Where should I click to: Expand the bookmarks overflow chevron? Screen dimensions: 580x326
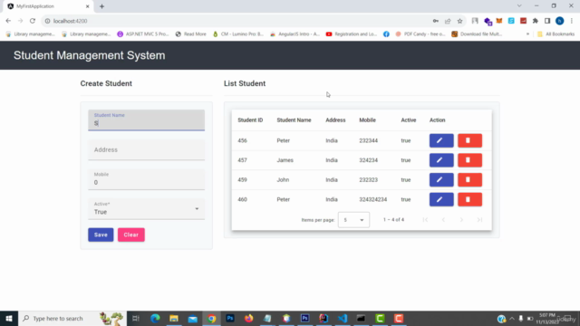click(x=527, y=34)
